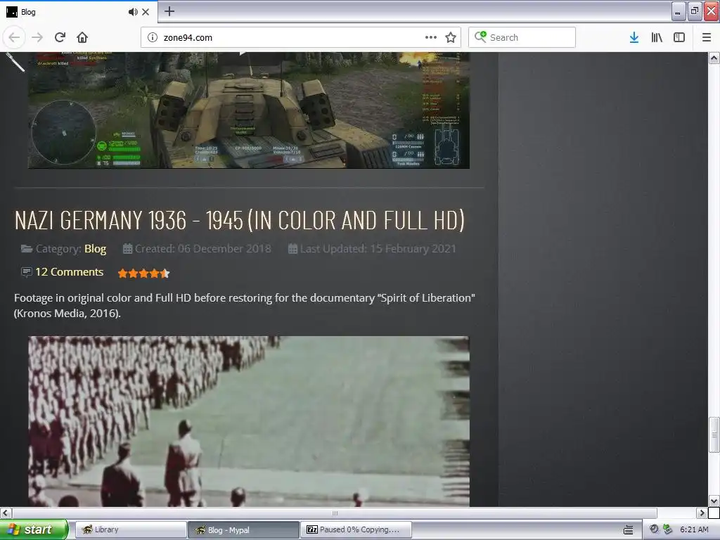
Task: Play the Nazi Germany color footage video
Action: (x=249, y=422)
